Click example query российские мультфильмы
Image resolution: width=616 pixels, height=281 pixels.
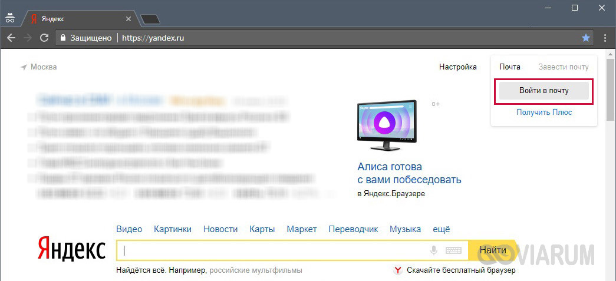point(256,270)
